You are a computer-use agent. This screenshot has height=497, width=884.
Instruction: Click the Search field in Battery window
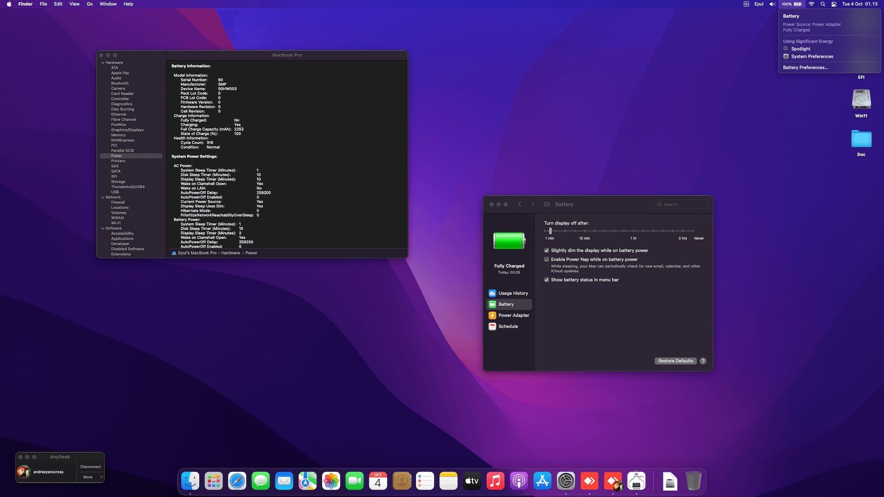[x=681, y=204]
